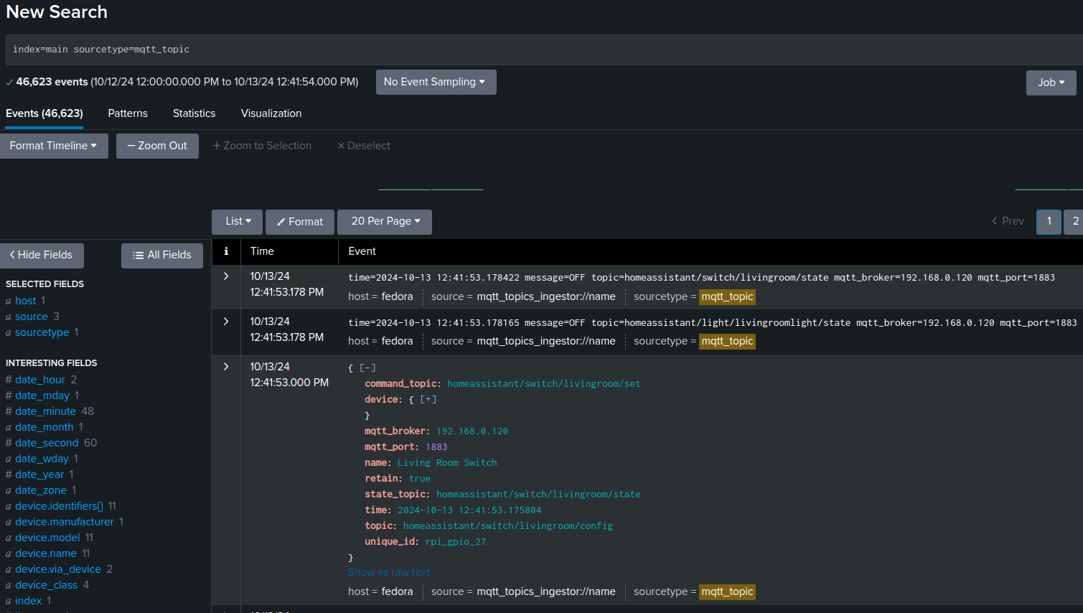Open the device.model field
The height and width of the screenshot is (613, 1083).
pyautogui.click(x=47, y=538)
